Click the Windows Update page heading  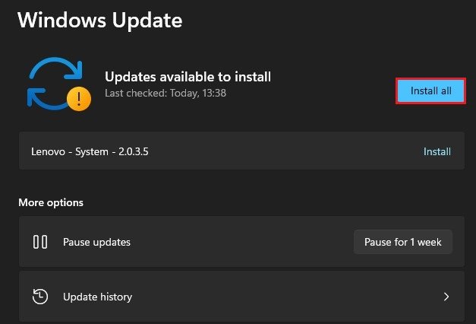pos(99,21)
